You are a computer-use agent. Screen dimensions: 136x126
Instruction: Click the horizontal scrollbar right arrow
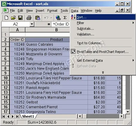pyautogui.click(x=121, y=116)
